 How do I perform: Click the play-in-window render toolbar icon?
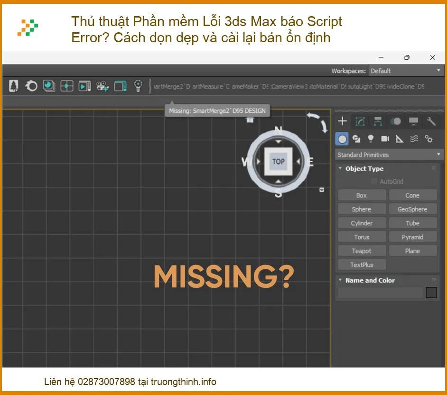pos(84,86)
